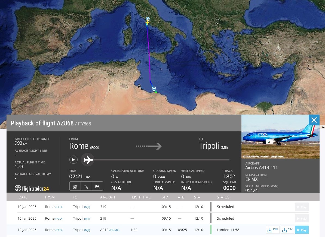Click the '12 Jan 2025' date cell

click(x=27, y=230)
